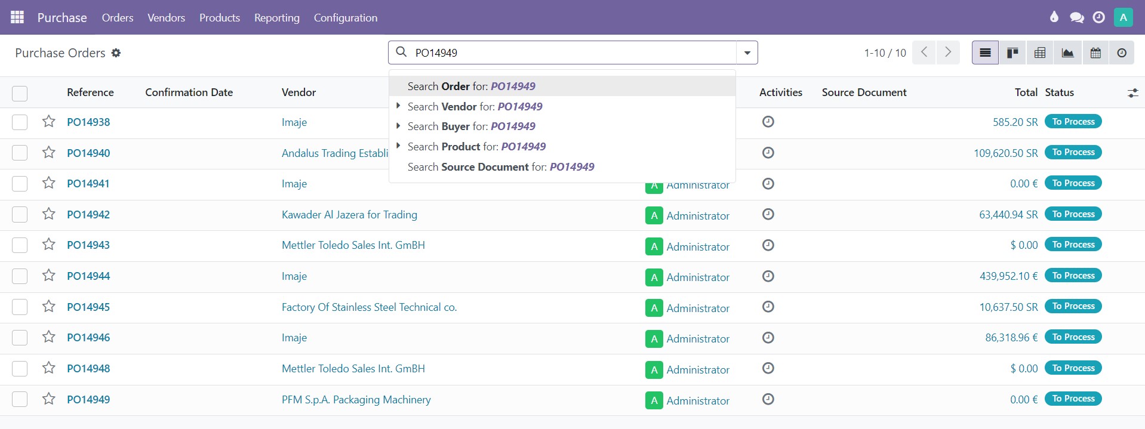The height and width of the screenshot is (429, 1145).
Task: Open activity clock for PO14942
Action: pos(768,214)
